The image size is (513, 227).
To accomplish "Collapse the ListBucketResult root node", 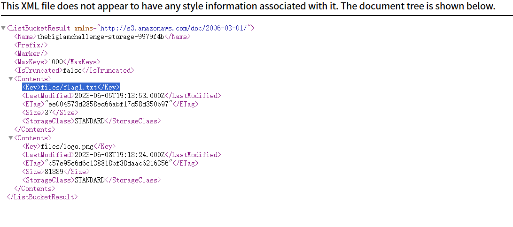I will click(4, 28).
